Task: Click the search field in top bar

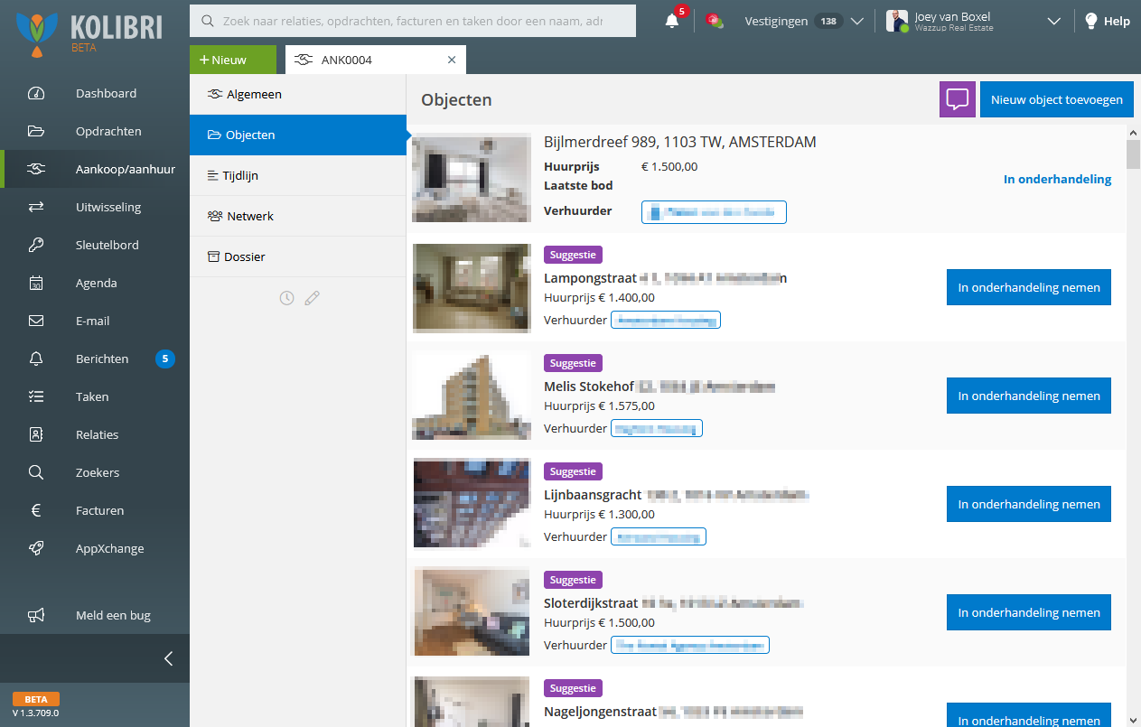Action: pos(413,20)
